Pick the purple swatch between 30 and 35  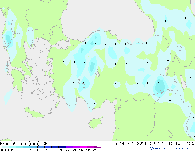pos(69,147)
